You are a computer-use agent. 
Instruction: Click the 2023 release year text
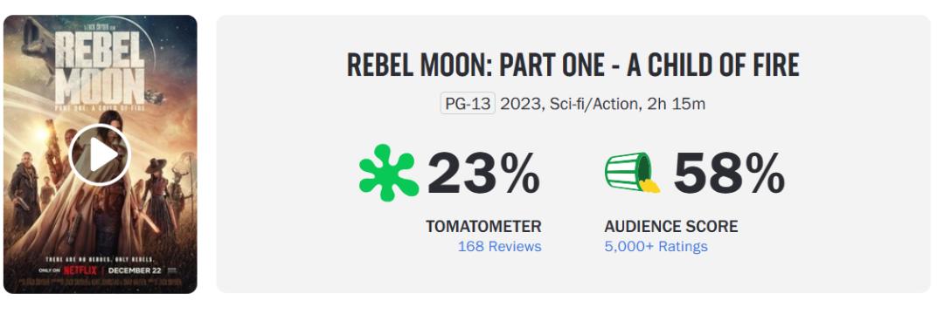tap(523, 104)
